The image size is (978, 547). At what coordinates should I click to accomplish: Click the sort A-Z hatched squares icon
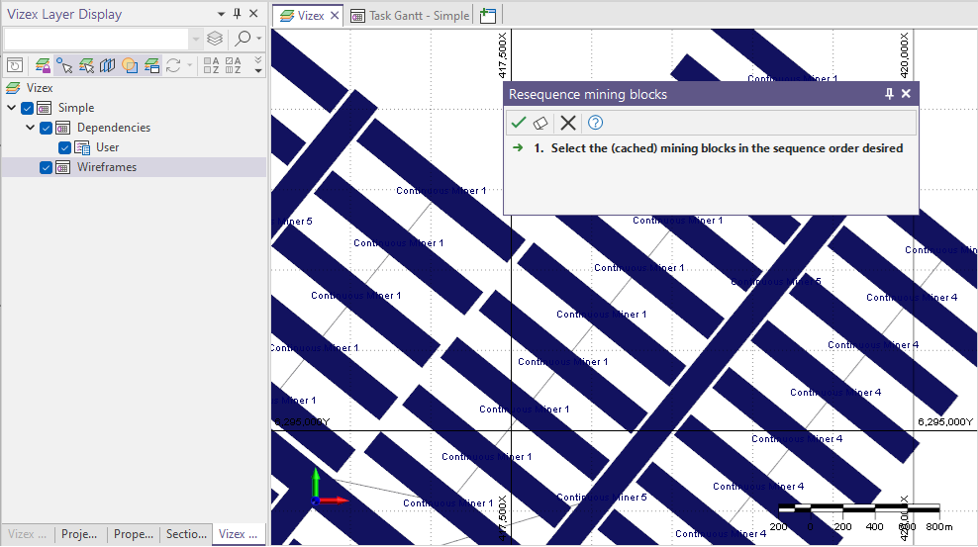point(234,65)
